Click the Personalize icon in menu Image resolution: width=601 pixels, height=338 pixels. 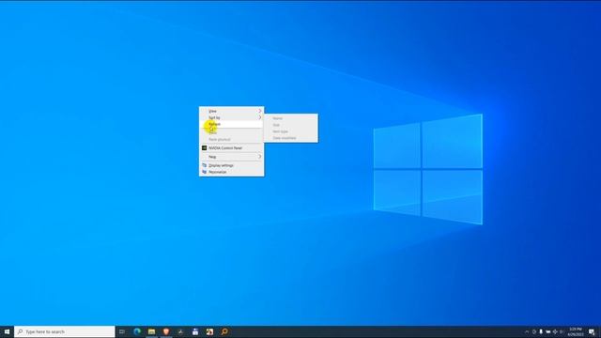tap(205, 172)
